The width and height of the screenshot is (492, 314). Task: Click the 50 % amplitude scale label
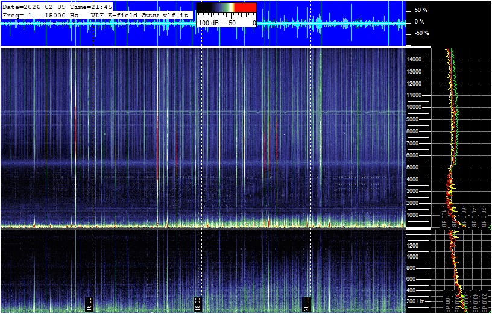tap(421, 11)
